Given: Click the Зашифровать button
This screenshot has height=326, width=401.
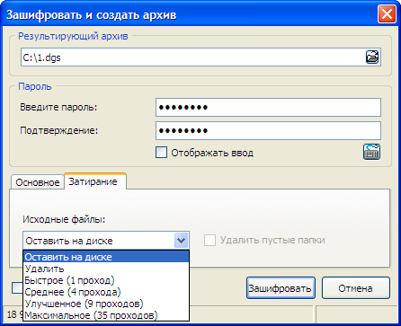Looking at the screenshot, I should (x=281, y=288).
